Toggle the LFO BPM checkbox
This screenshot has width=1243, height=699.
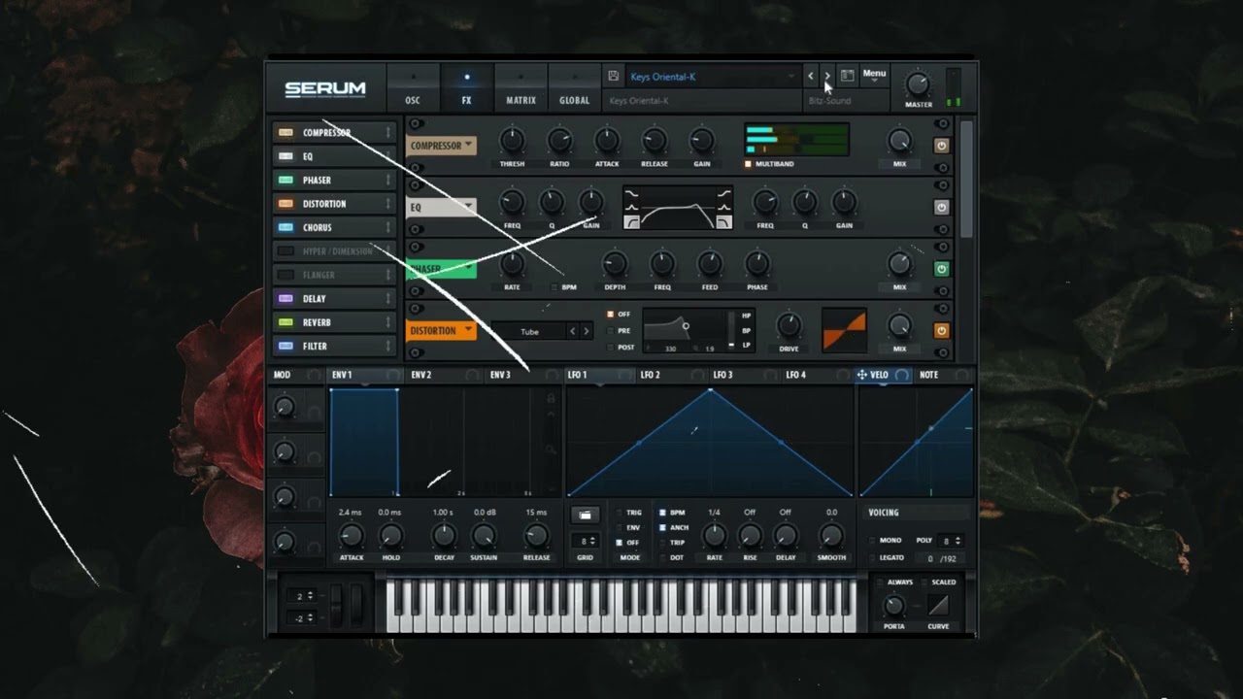pos(663,513)
